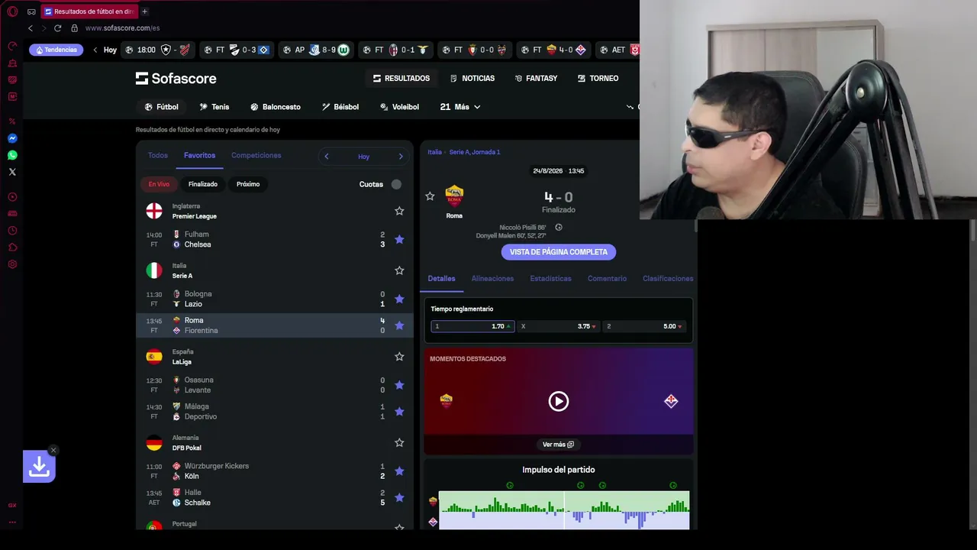Click the Opera browser logo menu
The height and width of the screenshot is (550, 977).
pyautogui.click(x=12, y=11)
